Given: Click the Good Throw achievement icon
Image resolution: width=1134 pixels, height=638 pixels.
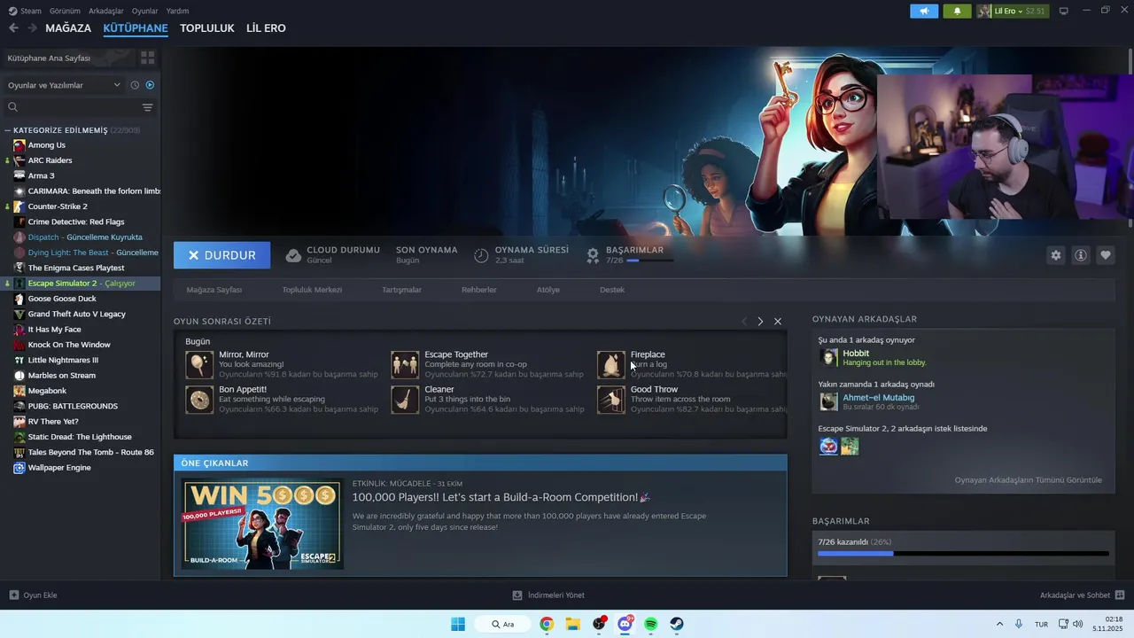Looking at the screenshot, I should (x=610, y=400).
